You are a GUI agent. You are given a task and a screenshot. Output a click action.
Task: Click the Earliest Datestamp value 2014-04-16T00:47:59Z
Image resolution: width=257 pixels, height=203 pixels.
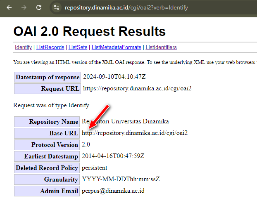(x=113, y=156)
